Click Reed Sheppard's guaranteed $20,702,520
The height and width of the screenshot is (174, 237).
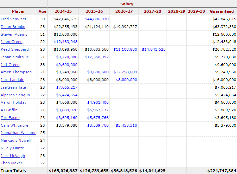pos(224,49)
